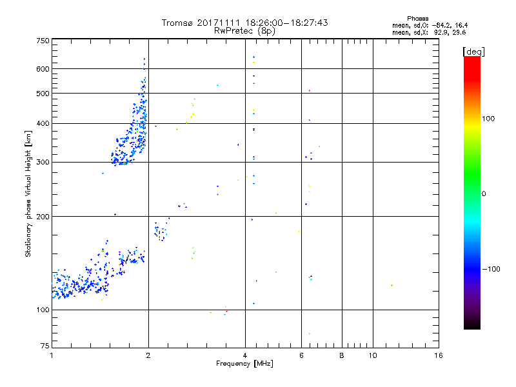The image size is (516, 387).
Task: Click the y-axis tick label '750'
Action: tap(43, 41)
